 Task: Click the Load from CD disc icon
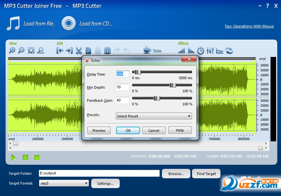point(68,23)
